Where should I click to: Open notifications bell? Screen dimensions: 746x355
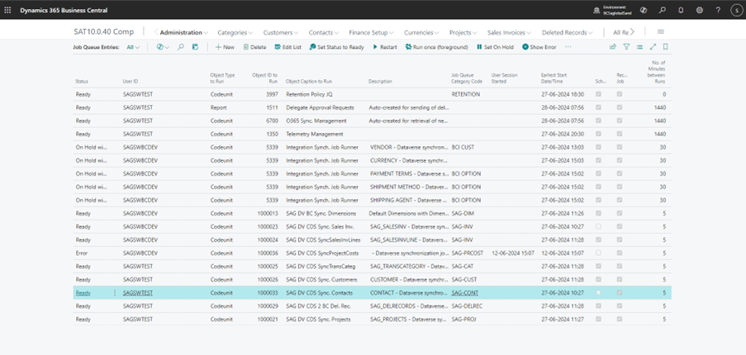pos(681,10)
